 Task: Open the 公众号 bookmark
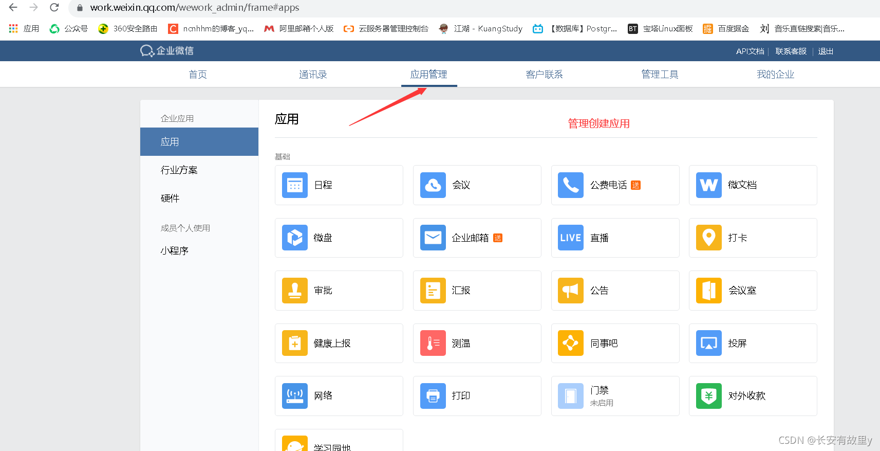click(x=69, y=28)
